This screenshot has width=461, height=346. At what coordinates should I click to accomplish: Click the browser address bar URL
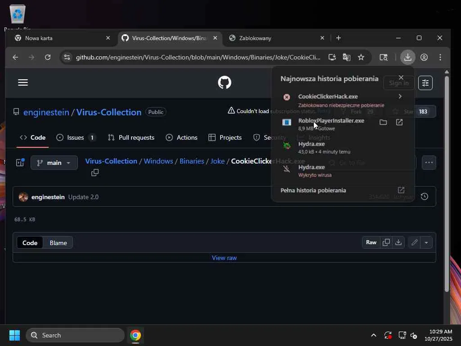point(198,57)
